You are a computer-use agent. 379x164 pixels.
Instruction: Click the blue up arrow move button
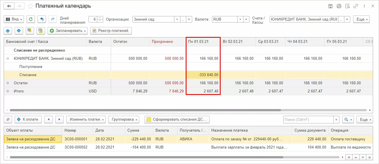tap(8, 30)
